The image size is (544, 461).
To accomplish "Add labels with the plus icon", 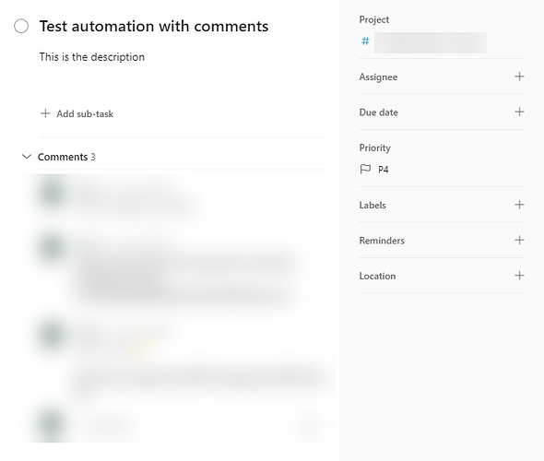I will point(519,205).
